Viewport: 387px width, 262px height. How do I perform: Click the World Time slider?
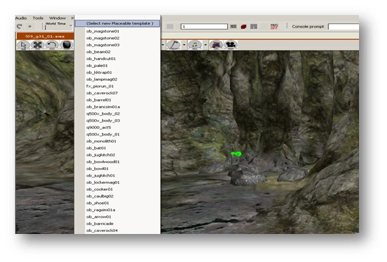(x=58, y=27)
